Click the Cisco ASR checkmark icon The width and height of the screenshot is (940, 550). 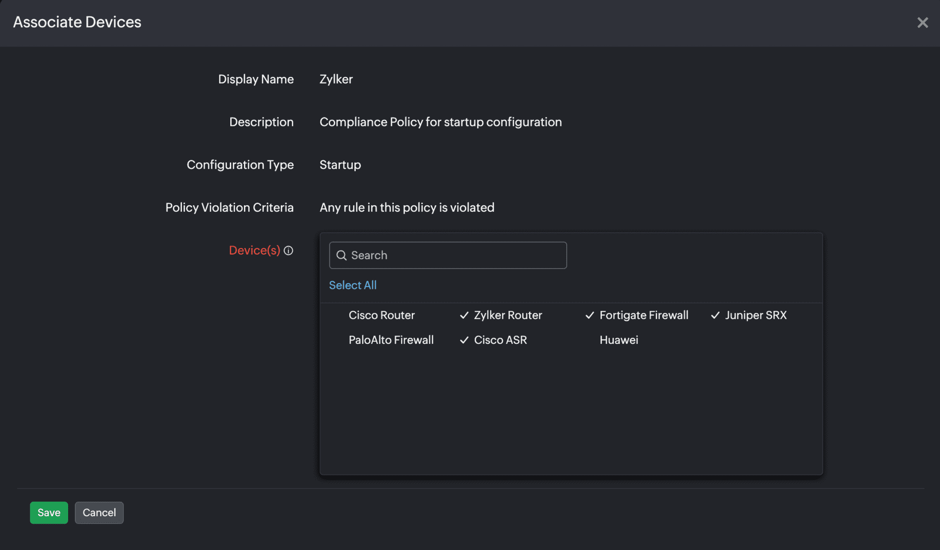(x=464, y=340)
